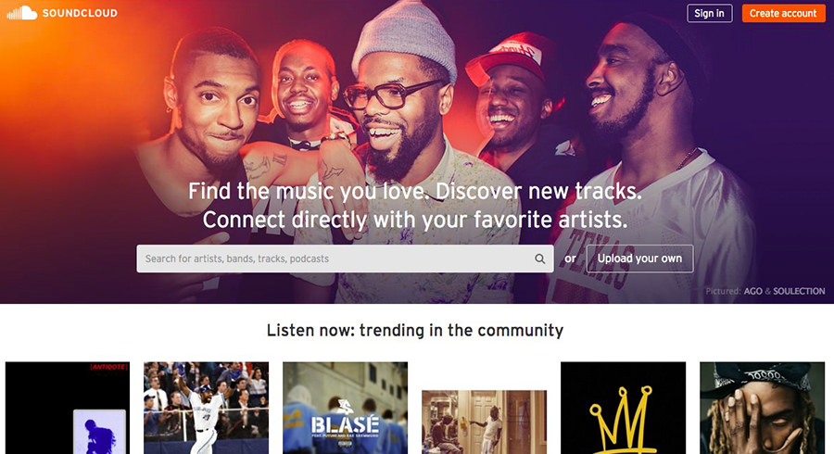Click the 'Pictured:' caption label
The width and height of the screenshot is (834, 454).
[x=723, y=291]
